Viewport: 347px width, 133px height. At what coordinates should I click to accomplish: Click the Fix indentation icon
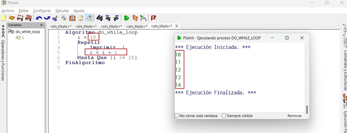pyautogui.click(x=81, y=18)
